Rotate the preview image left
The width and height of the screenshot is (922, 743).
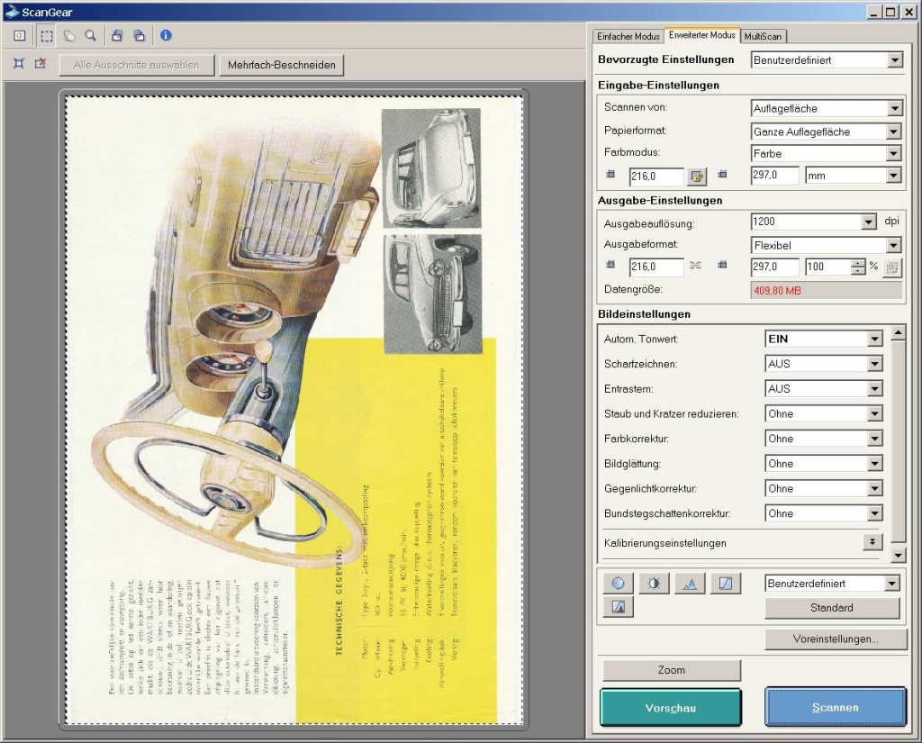[x=117, y=36]
